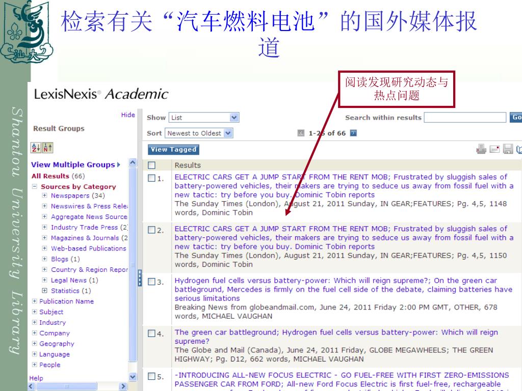Open View Multiple Groups link
Screen dimensions: 522x391
[75, 164]
